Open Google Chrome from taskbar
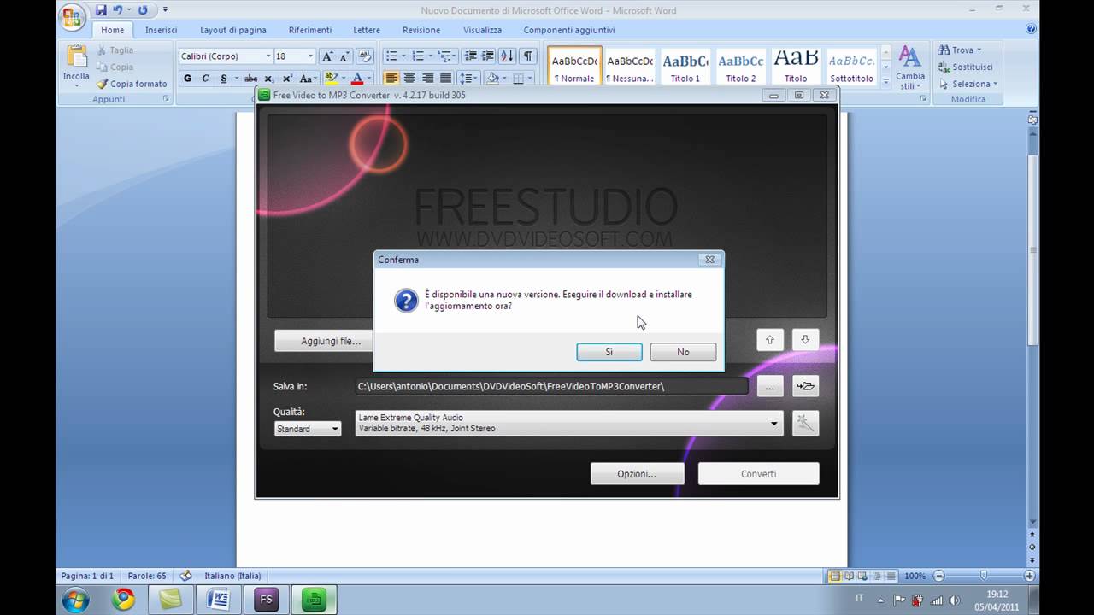 [x=123, y=600]
